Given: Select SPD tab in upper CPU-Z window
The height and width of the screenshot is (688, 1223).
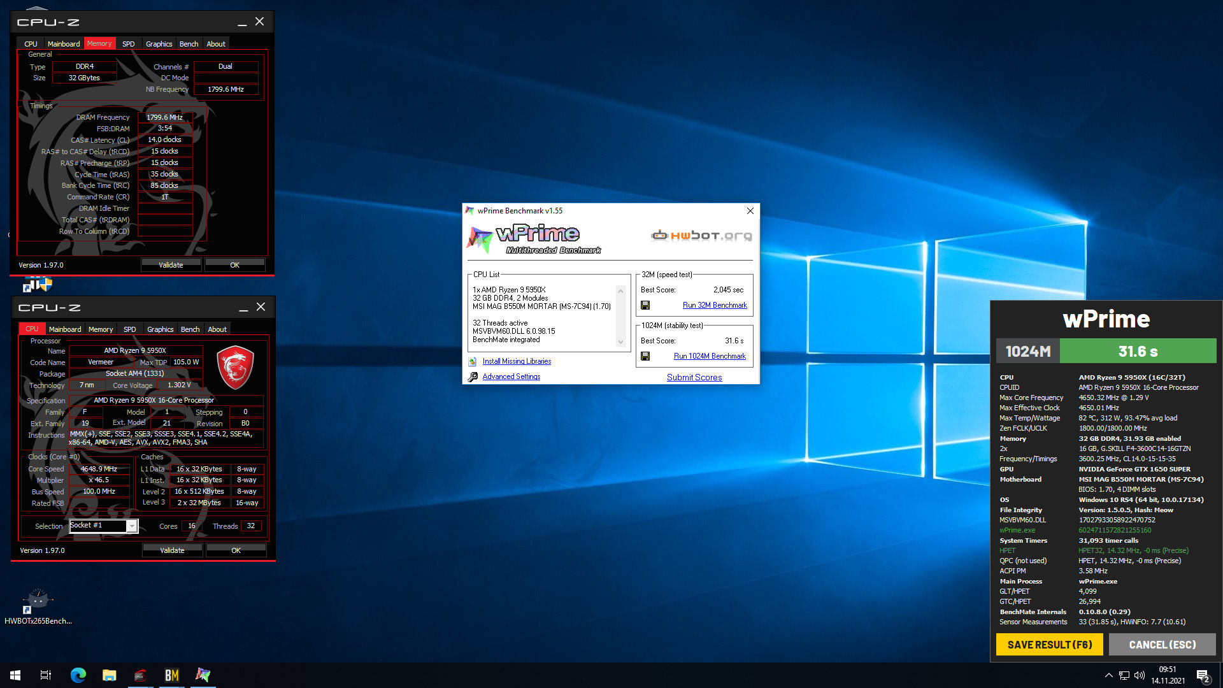Looking at the screenshot, I should [x=129, y=44].
